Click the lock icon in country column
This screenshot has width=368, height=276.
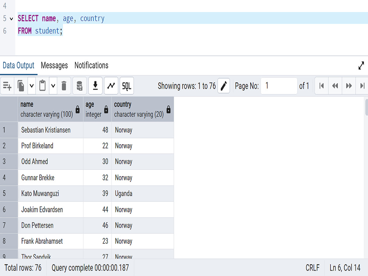click(x=169, y=109)
